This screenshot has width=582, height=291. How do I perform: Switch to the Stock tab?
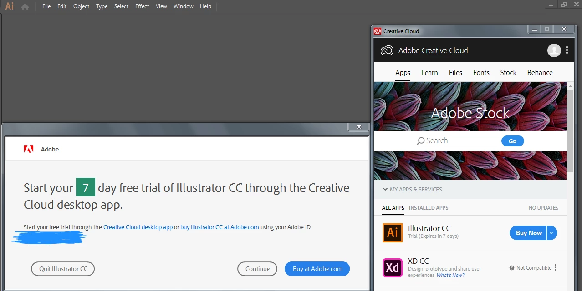pyautogui.click(x=508, y=73)
